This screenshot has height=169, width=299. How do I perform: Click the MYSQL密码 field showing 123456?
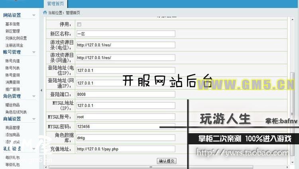coord(126,126)
